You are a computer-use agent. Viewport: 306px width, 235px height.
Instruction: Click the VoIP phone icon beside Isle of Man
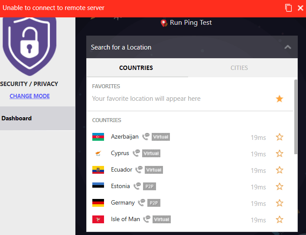(147, 219)
